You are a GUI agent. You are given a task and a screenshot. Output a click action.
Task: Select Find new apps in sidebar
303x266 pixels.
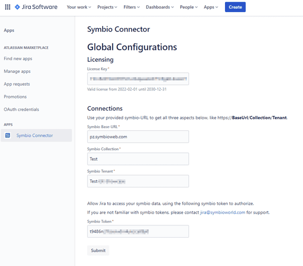[18, 59]
